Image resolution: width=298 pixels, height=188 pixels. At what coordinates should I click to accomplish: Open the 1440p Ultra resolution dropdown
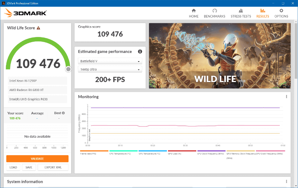point(110,69)
